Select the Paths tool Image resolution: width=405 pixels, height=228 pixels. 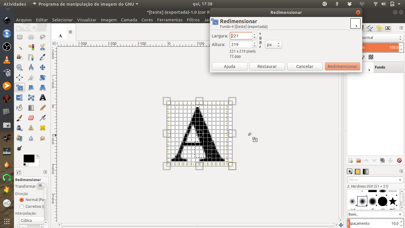click(x=31, y=58)
